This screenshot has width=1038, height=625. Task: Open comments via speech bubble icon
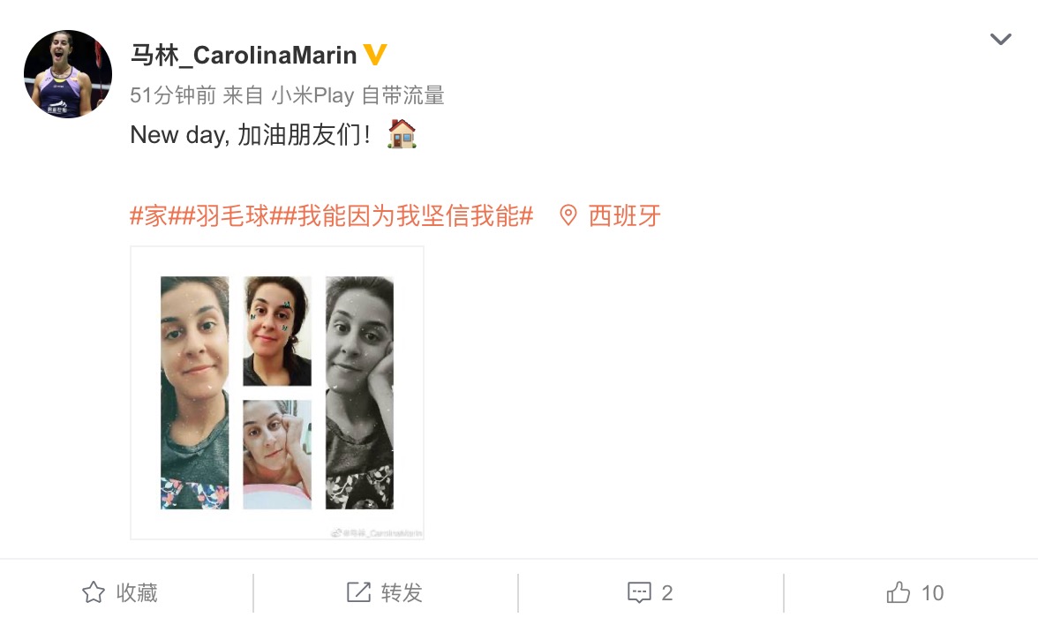(x=639, y=592)
